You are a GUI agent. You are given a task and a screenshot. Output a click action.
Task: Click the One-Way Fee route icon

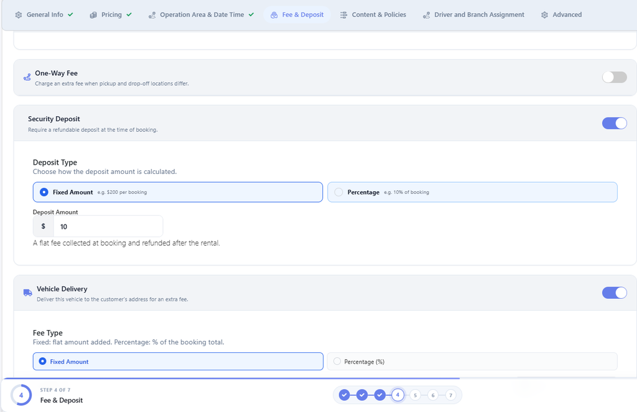tap(27, 76)
